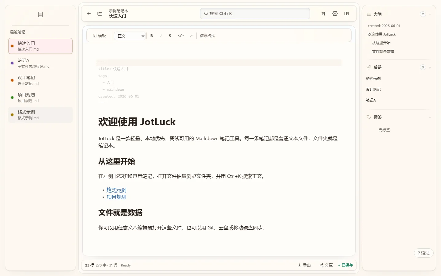
Task: Click the backlinks count badge 3
Action: (x=423, y=67)
